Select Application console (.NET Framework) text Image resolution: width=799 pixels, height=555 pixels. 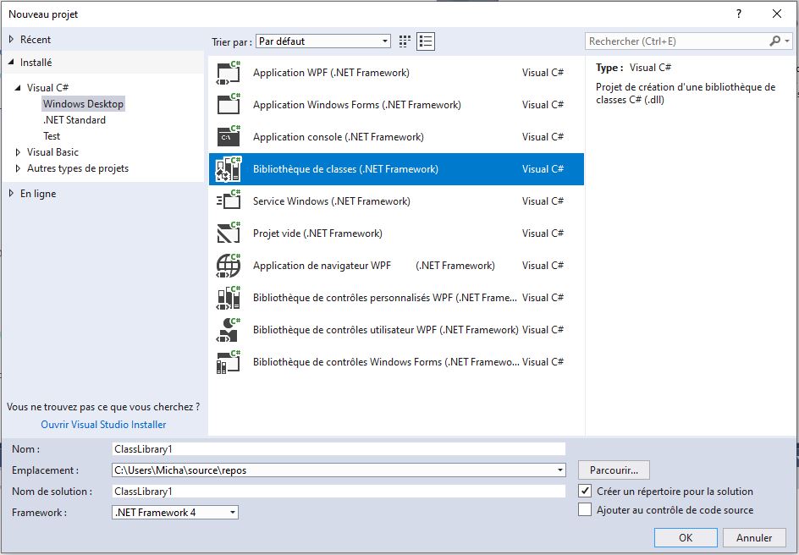(339, 137)
